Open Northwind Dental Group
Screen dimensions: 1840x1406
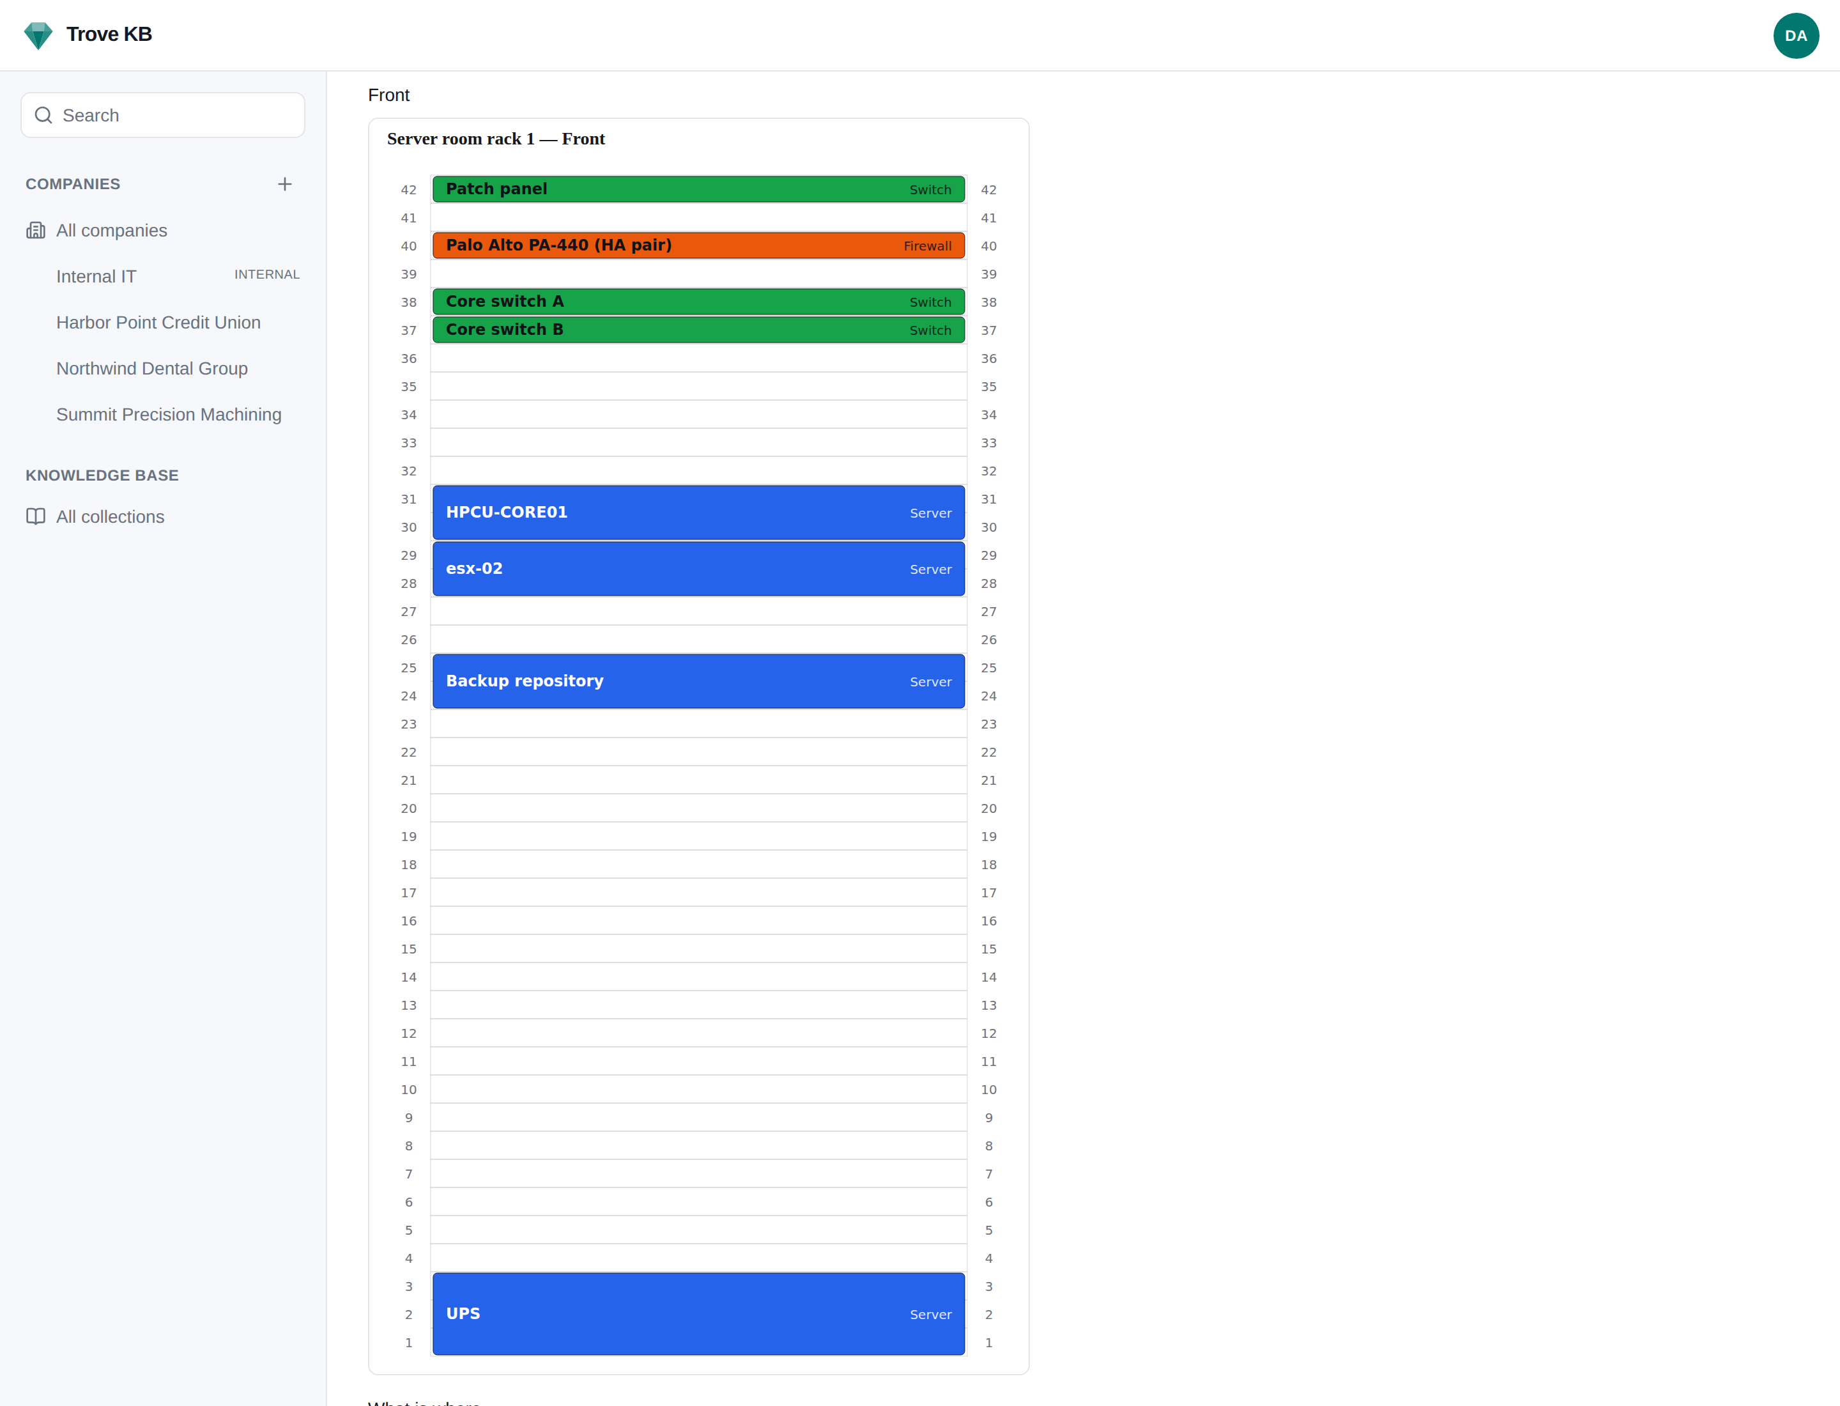151,368
